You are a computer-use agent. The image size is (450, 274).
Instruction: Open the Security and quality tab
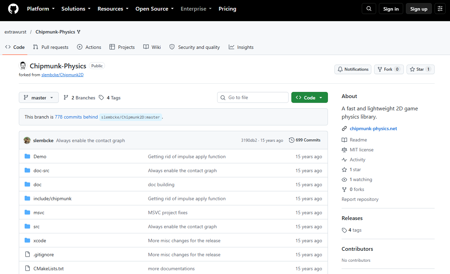click(195, 47)
